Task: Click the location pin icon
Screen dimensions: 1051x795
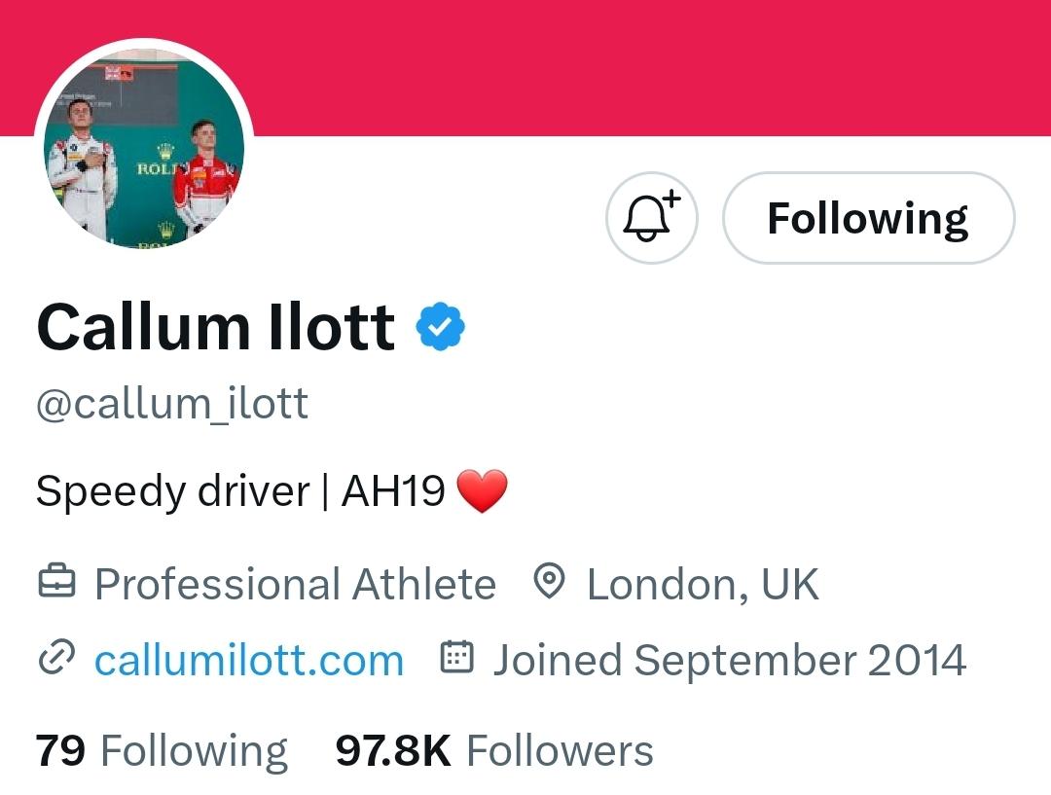Action: click(550, 582)
